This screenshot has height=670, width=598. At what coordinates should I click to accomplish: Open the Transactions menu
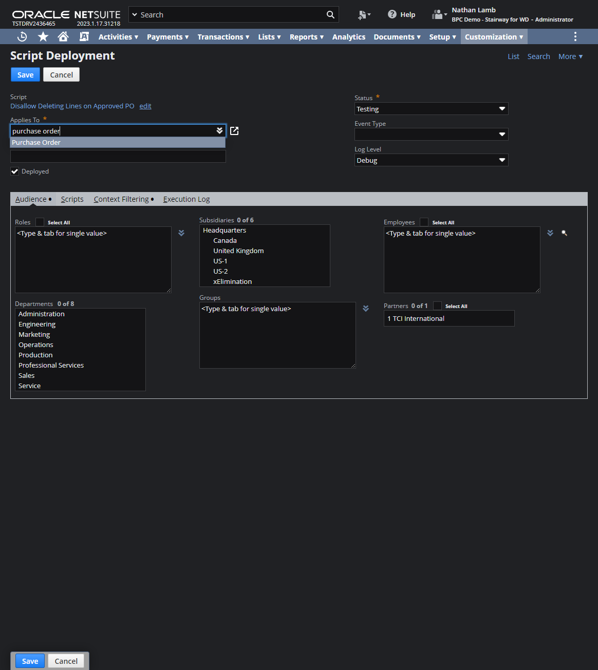point(223,36)
